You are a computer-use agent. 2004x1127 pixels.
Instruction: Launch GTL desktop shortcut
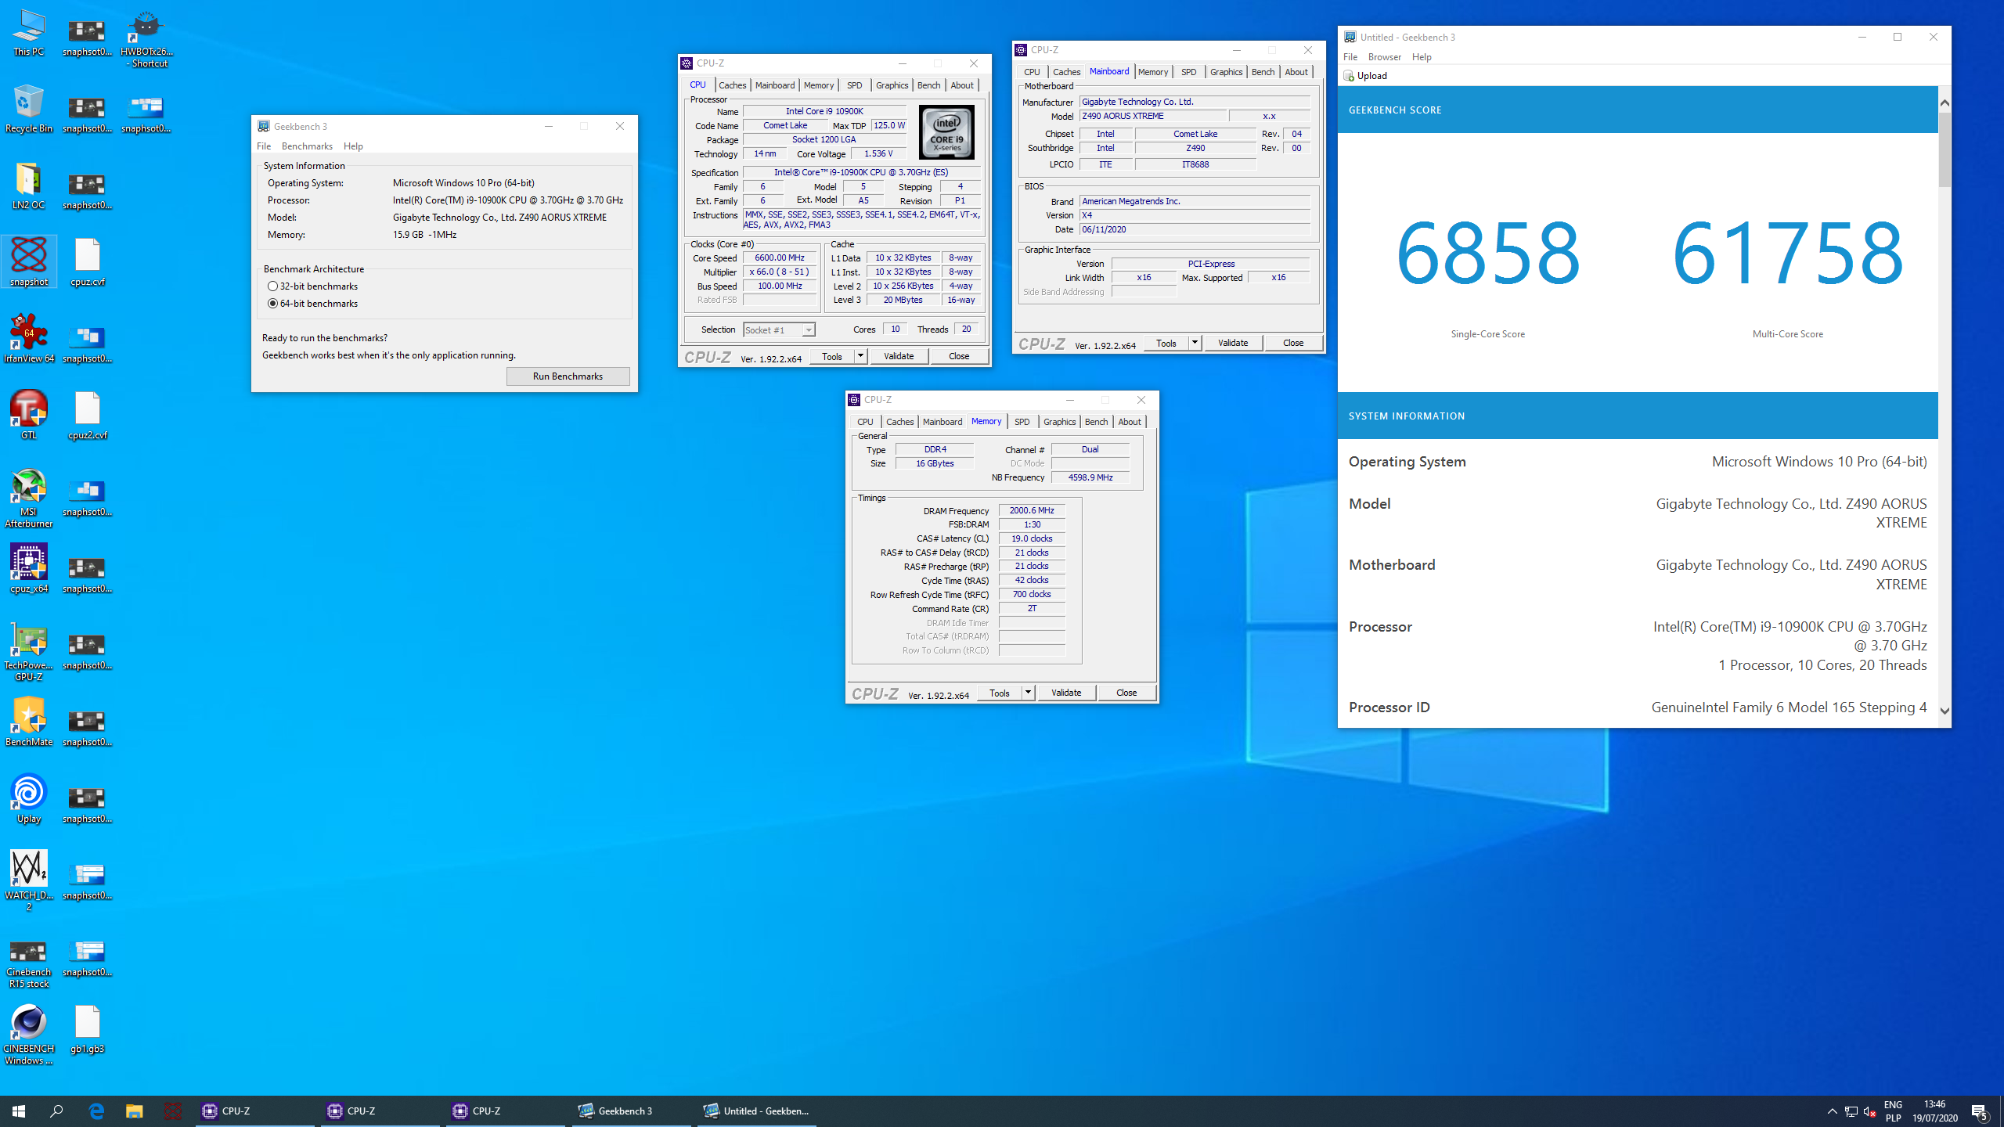[x=29, y=415]
